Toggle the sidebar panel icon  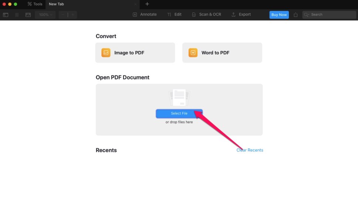point(6,15)
